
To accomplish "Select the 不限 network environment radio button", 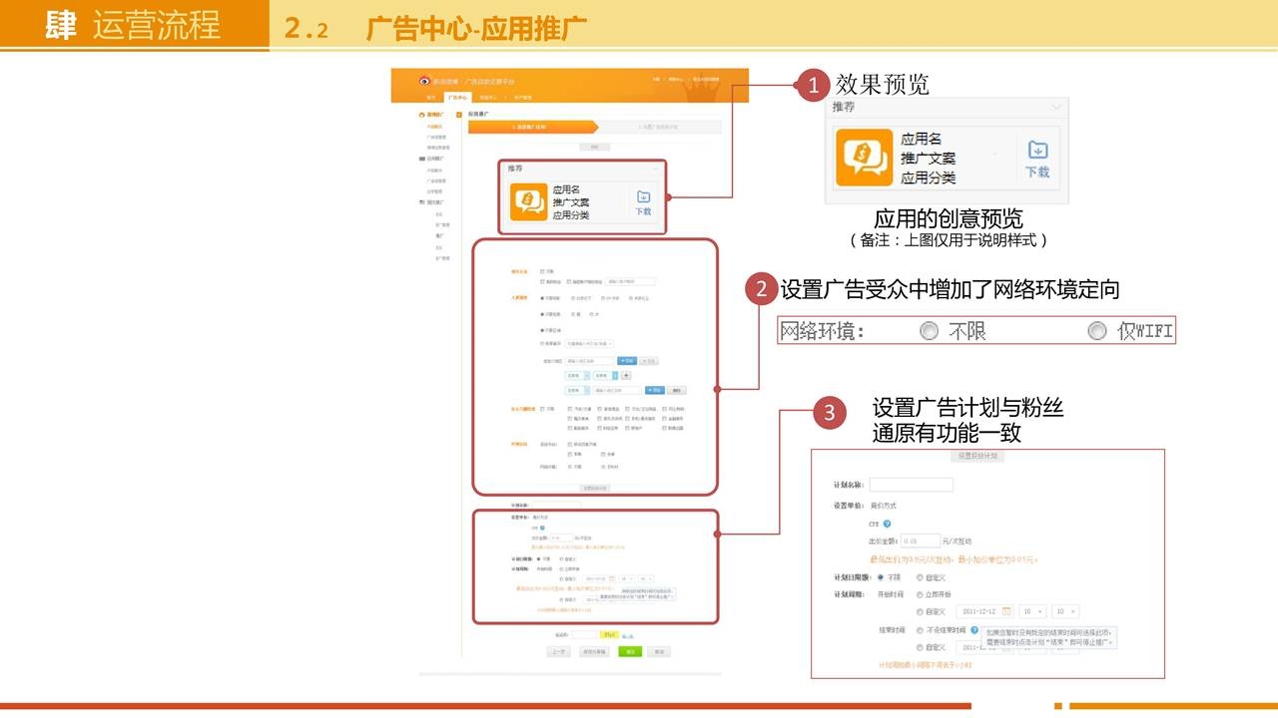I will (929, 331).
